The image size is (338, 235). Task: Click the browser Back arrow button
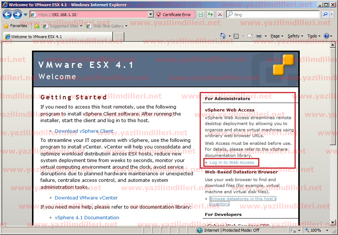(7, 15)
